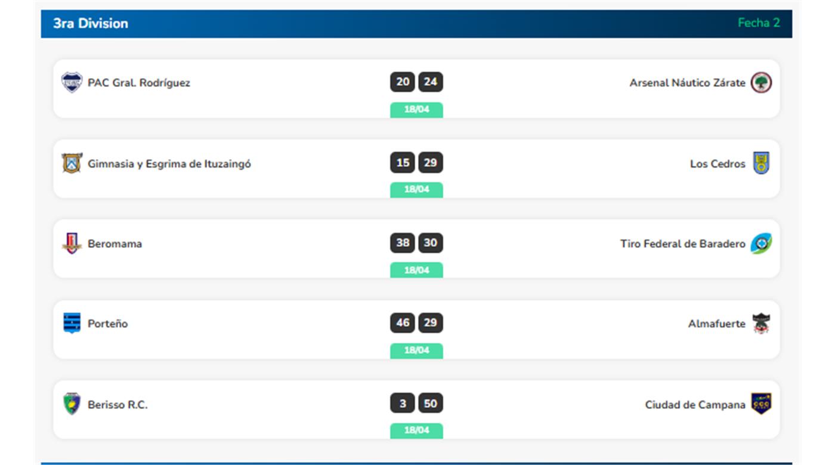Click the Arsenal Náutico Zárate club logo
The image size is (835, 465).
[x=761, y=82]
